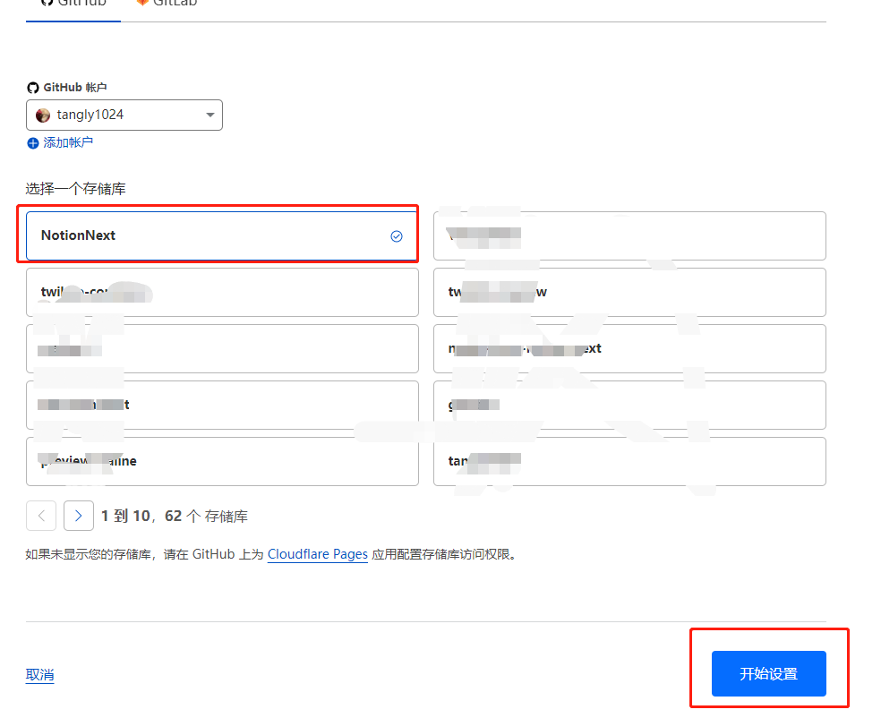
Task: Open the tangly1024 GitHub account dropdown
Action: 124,115
